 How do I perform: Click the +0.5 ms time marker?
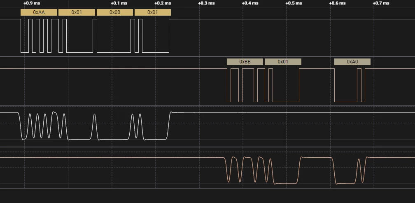coord(294,3)
